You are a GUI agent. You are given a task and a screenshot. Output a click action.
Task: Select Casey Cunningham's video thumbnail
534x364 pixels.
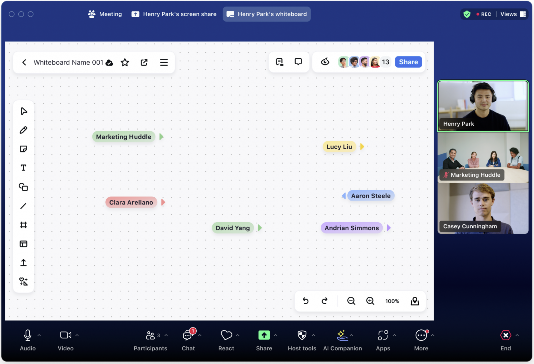pos(483,208)
